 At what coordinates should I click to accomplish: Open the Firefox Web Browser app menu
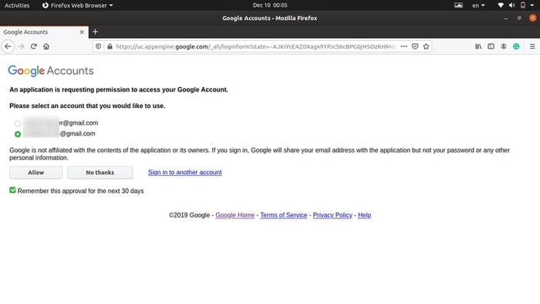tap(77, 5)
